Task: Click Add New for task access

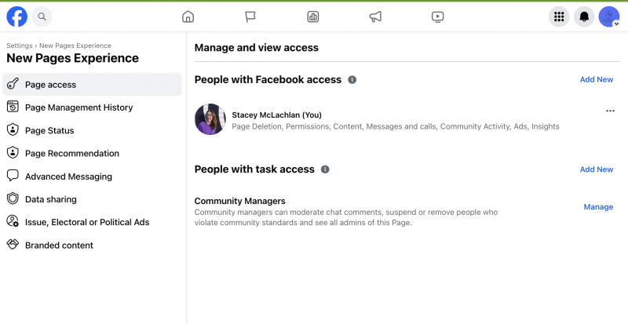Action: pos(597,169)
